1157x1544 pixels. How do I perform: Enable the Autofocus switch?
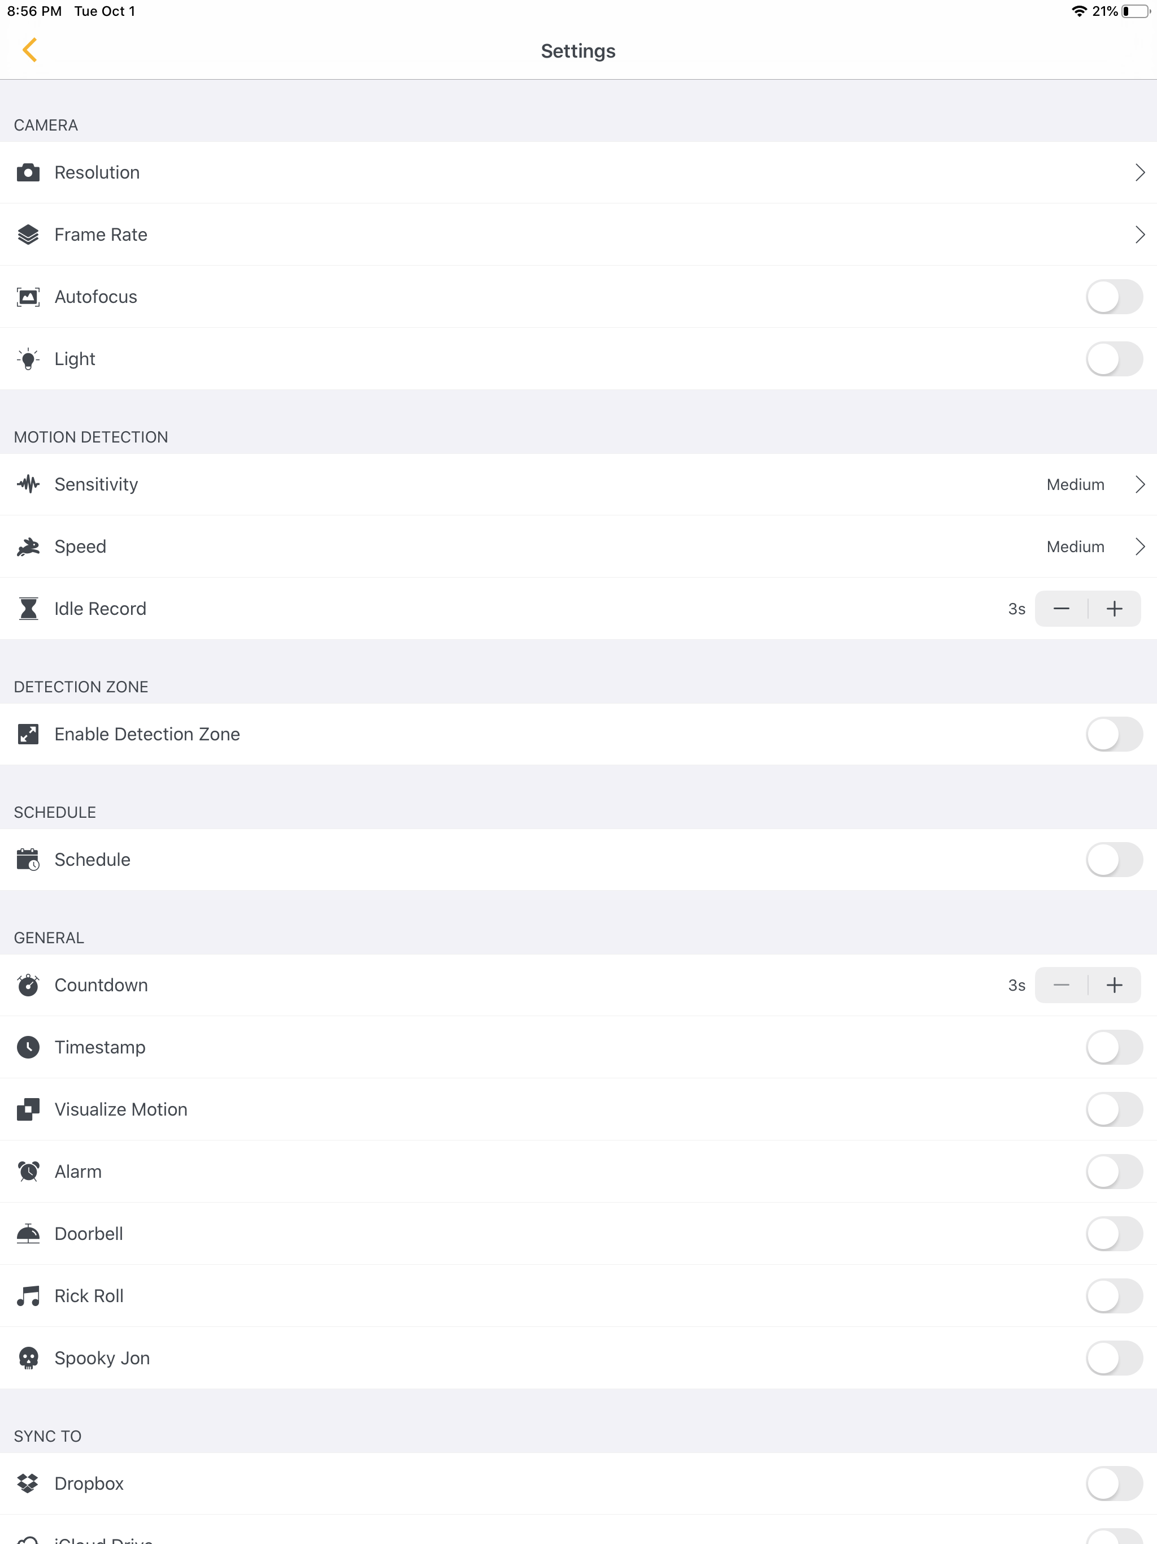[1113, 297]
